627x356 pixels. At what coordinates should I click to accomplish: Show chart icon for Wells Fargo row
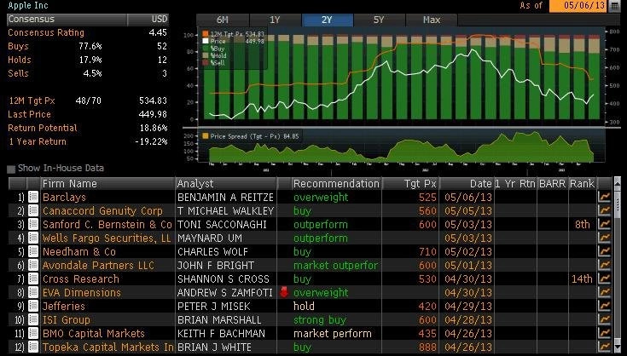click(x=604, y=238)
